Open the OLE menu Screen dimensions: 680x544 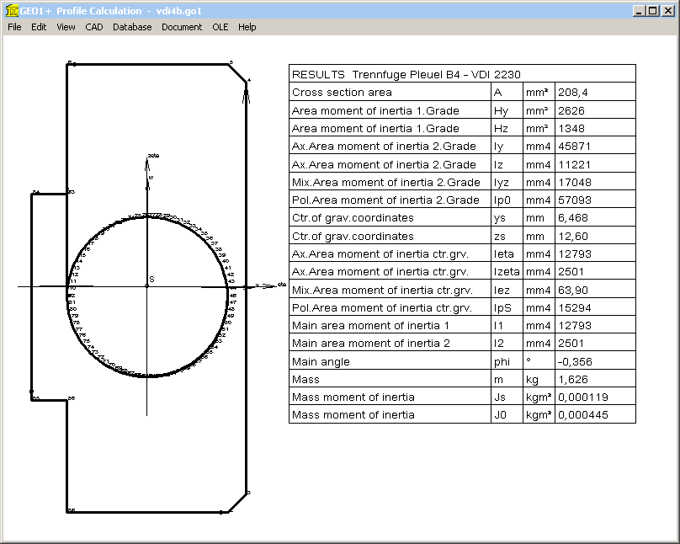click(x=220, y=27)
